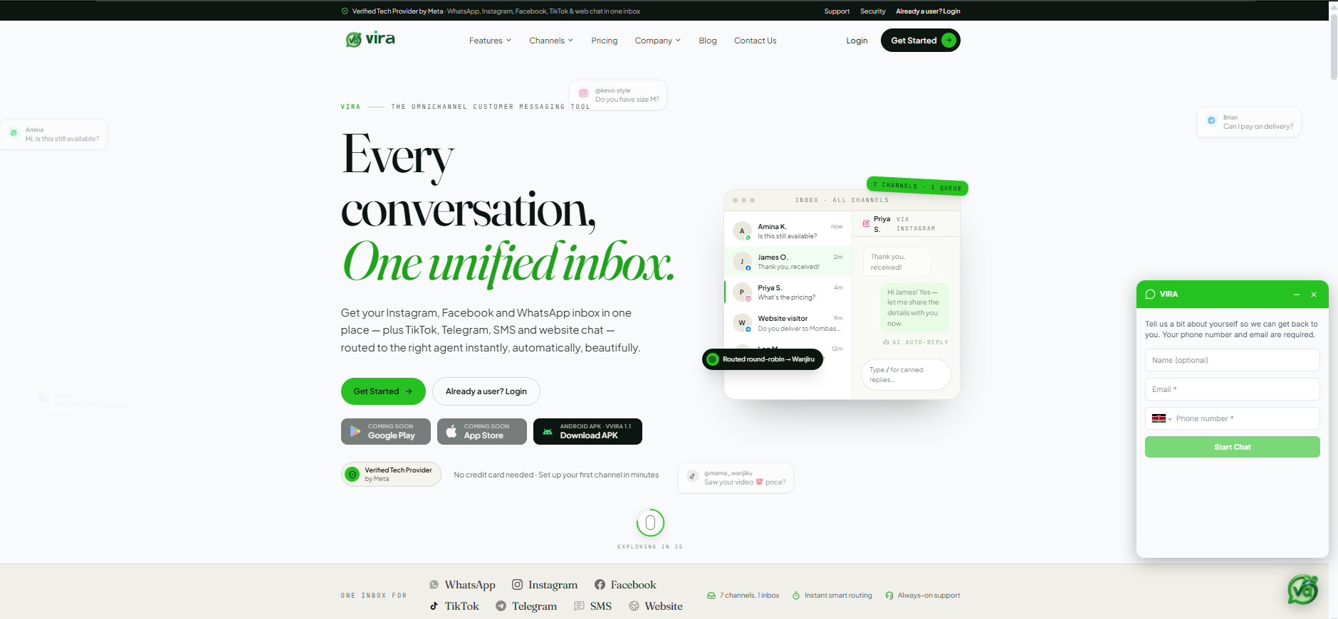Click the Vira logo in the header
1338x619 pixels.
[x=370, y=39]
